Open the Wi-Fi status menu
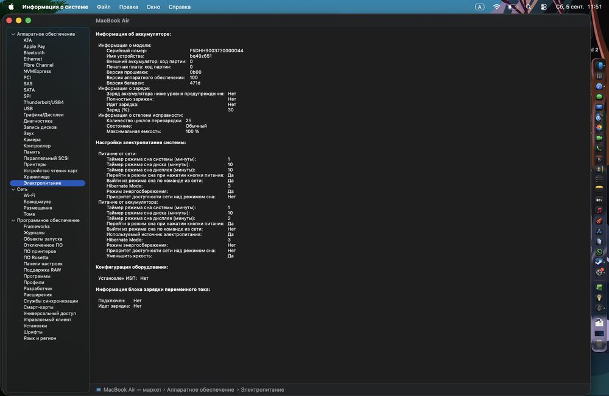 tap(497, 7)
